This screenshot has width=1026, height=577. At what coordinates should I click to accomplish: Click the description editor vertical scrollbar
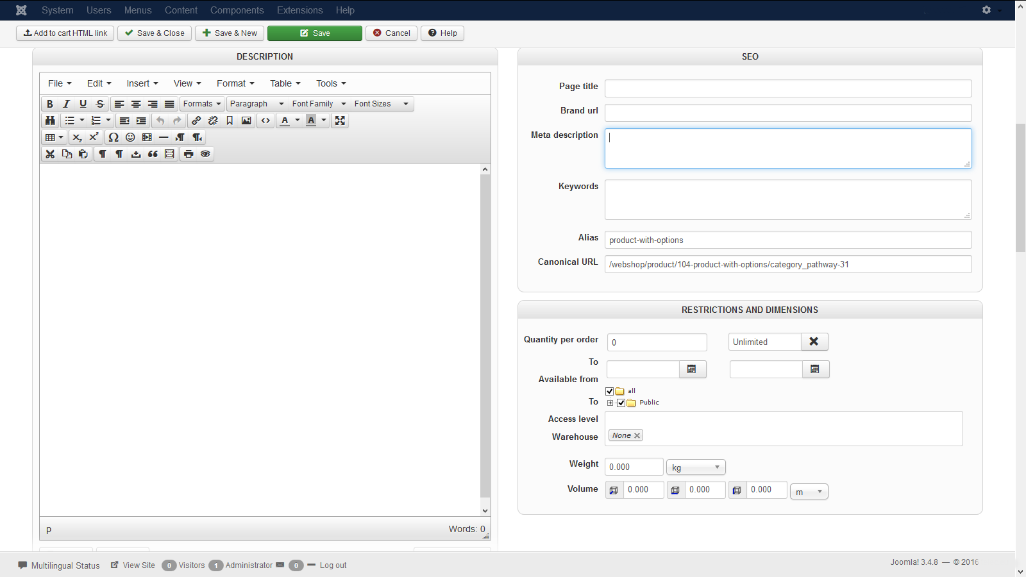[485, 336]
